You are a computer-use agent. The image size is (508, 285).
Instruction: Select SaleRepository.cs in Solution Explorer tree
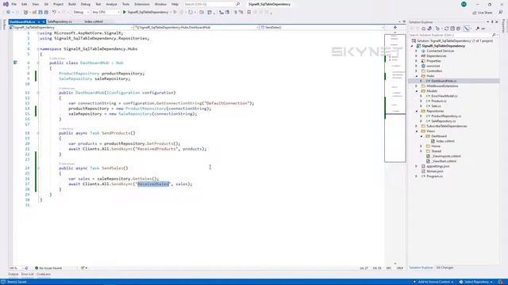coord(443,121)
